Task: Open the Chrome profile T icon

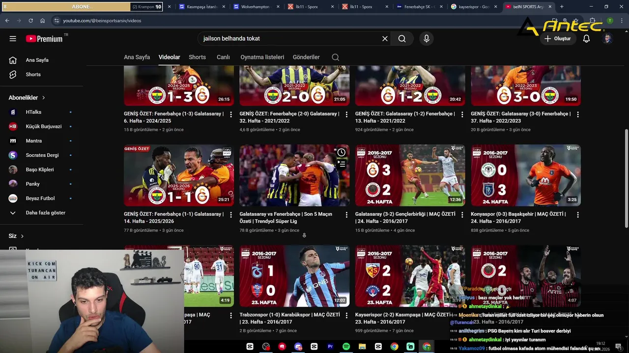Action: click(x=609, y=21)
